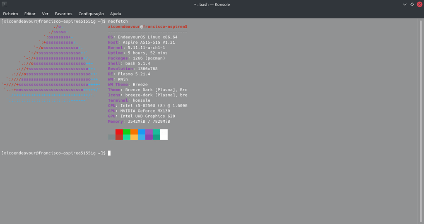Click the Konsole app icon in title bar
The width and height of the screenshot is (424, 224).
click(x=4, y=5)
